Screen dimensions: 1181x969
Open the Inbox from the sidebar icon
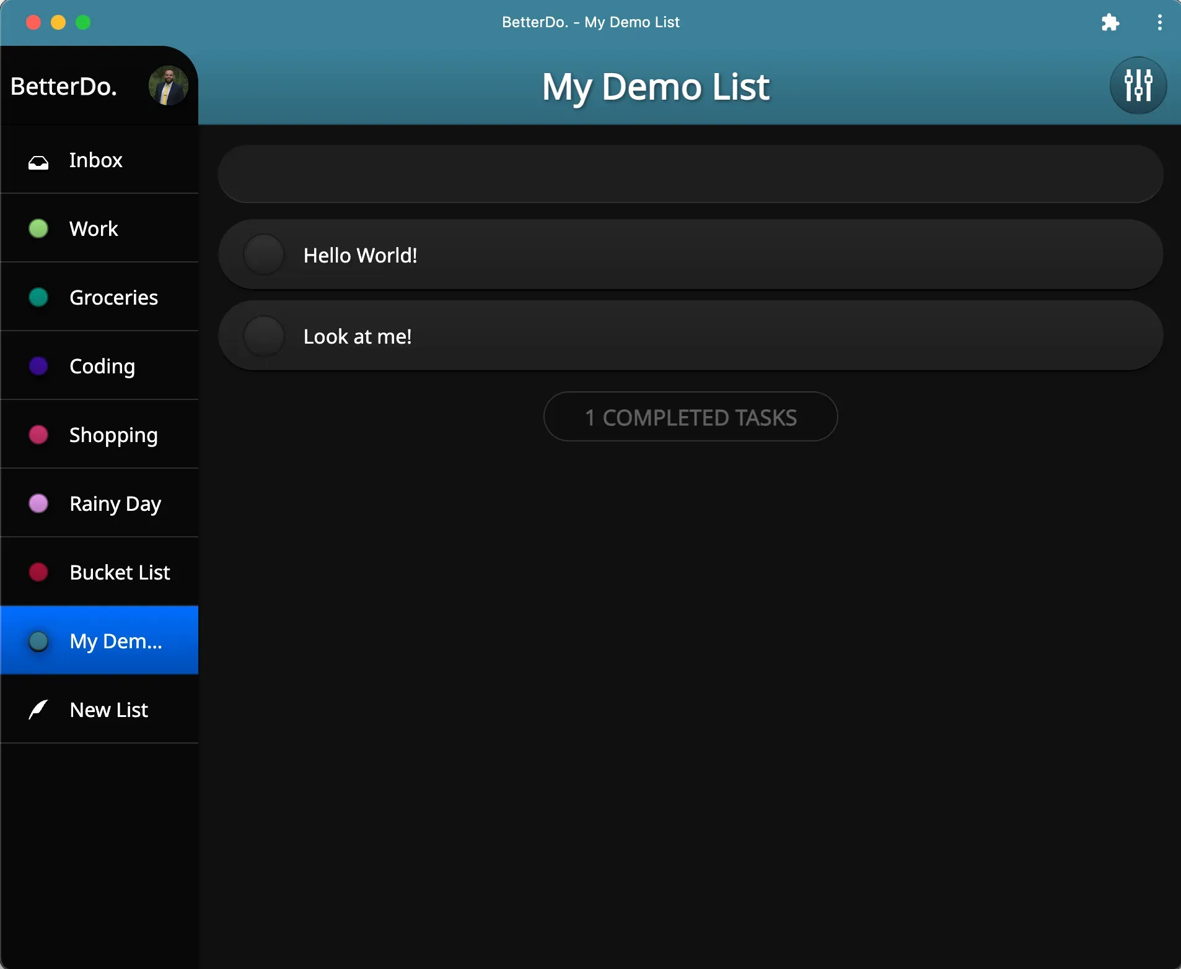38,161
